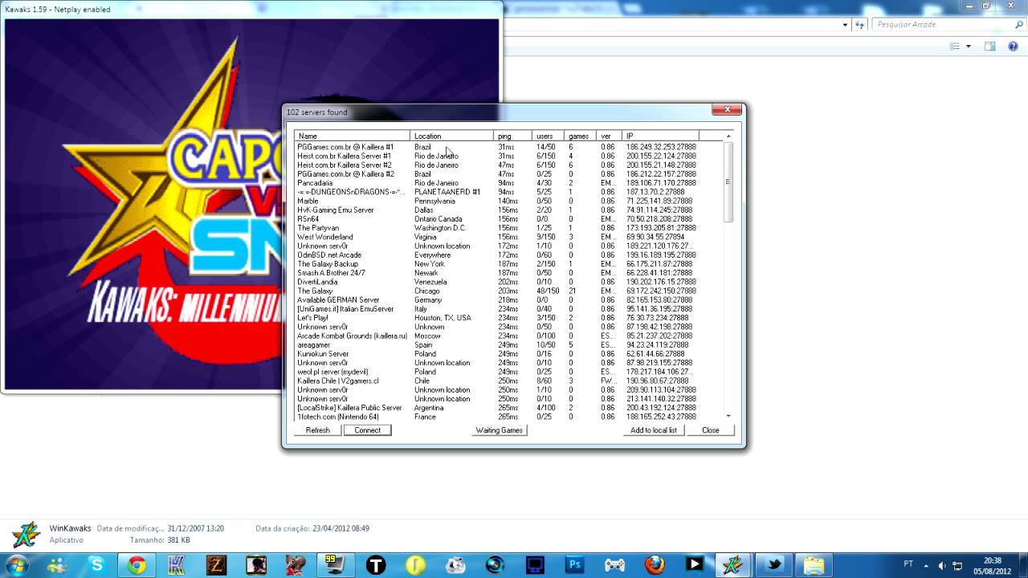The height and width of the screenshot is (578, 1028).
Task: Open the Waiting Games list
Action: pos(500,430)
